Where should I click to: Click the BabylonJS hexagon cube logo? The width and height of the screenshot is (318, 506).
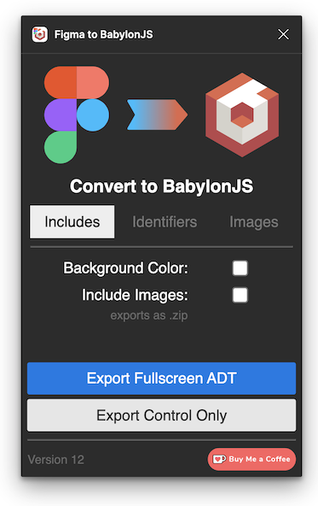pyautogui.click(x=242, y=115)
